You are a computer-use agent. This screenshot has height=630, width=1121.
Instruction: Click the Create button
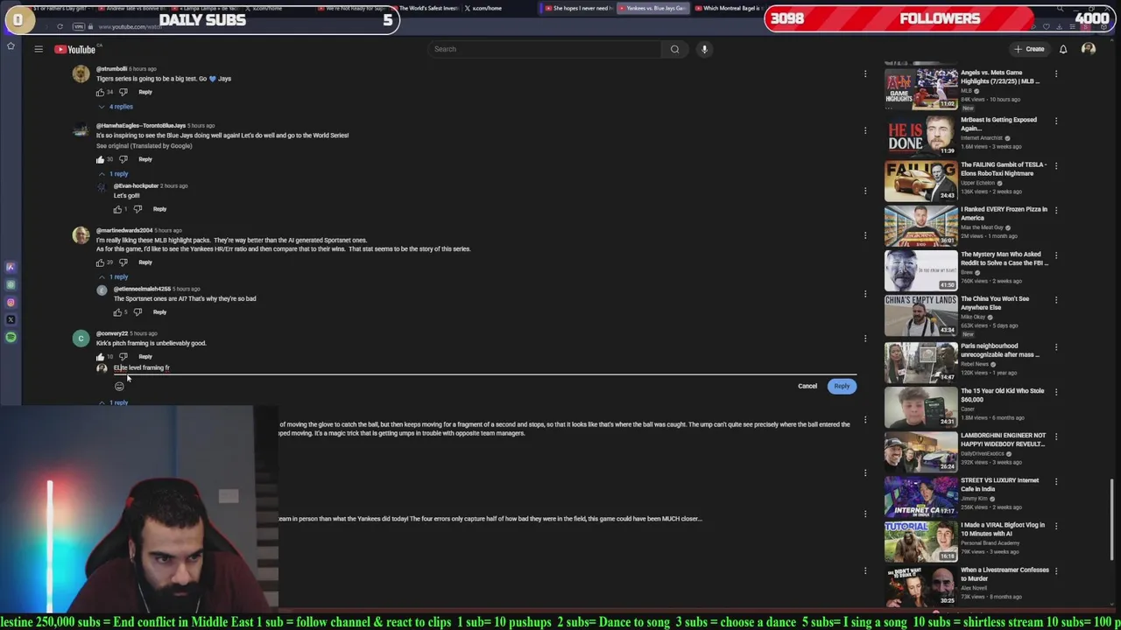click(x=1029, y=49)
